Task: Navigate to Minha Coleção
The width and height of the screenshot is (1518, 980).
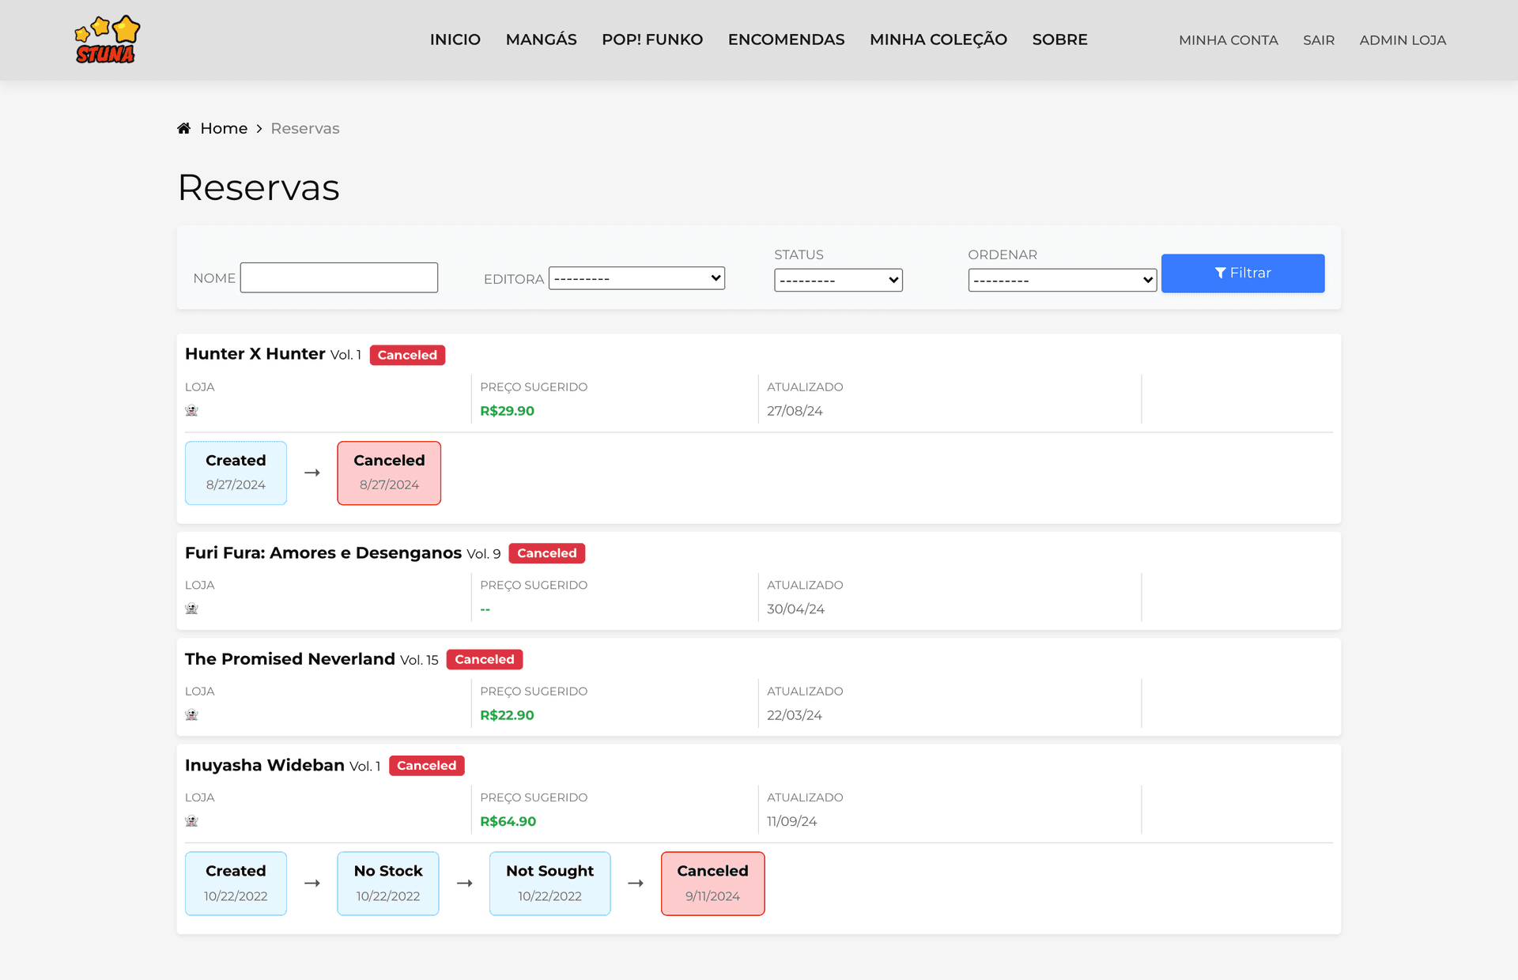Action: pyautogui.click(x=938, y=40)
